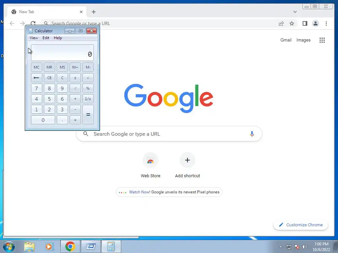Click the share this page icon
338x253 pixels.
pos(281,23)
